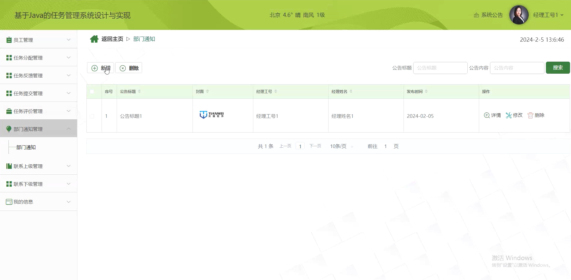The width and height of the screenshot is (571, 280).
Task: Click the 详情 magnifier icon in row 1
Action: [x=487, y=115]
